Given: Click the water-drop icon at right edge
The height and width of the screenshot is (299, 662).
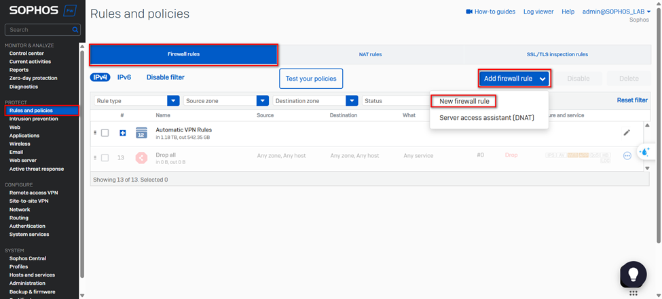Looking at the screenshot, I should (644, 151).
